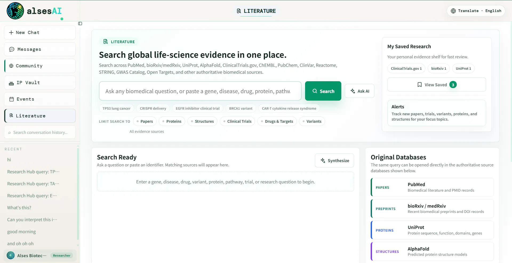This screenshot has height=263, width=512.
Task: Toggle the Papers search filter
Action: 145,121
